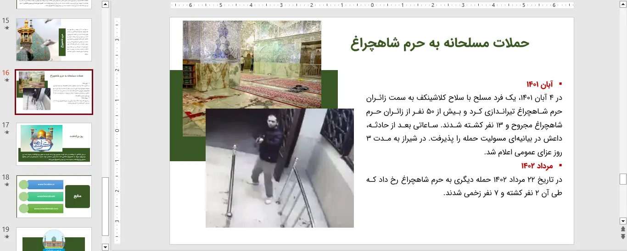Select slide 15 thumbnail with dome and doves
The image size is (627, 251).
tap(54, 40)
